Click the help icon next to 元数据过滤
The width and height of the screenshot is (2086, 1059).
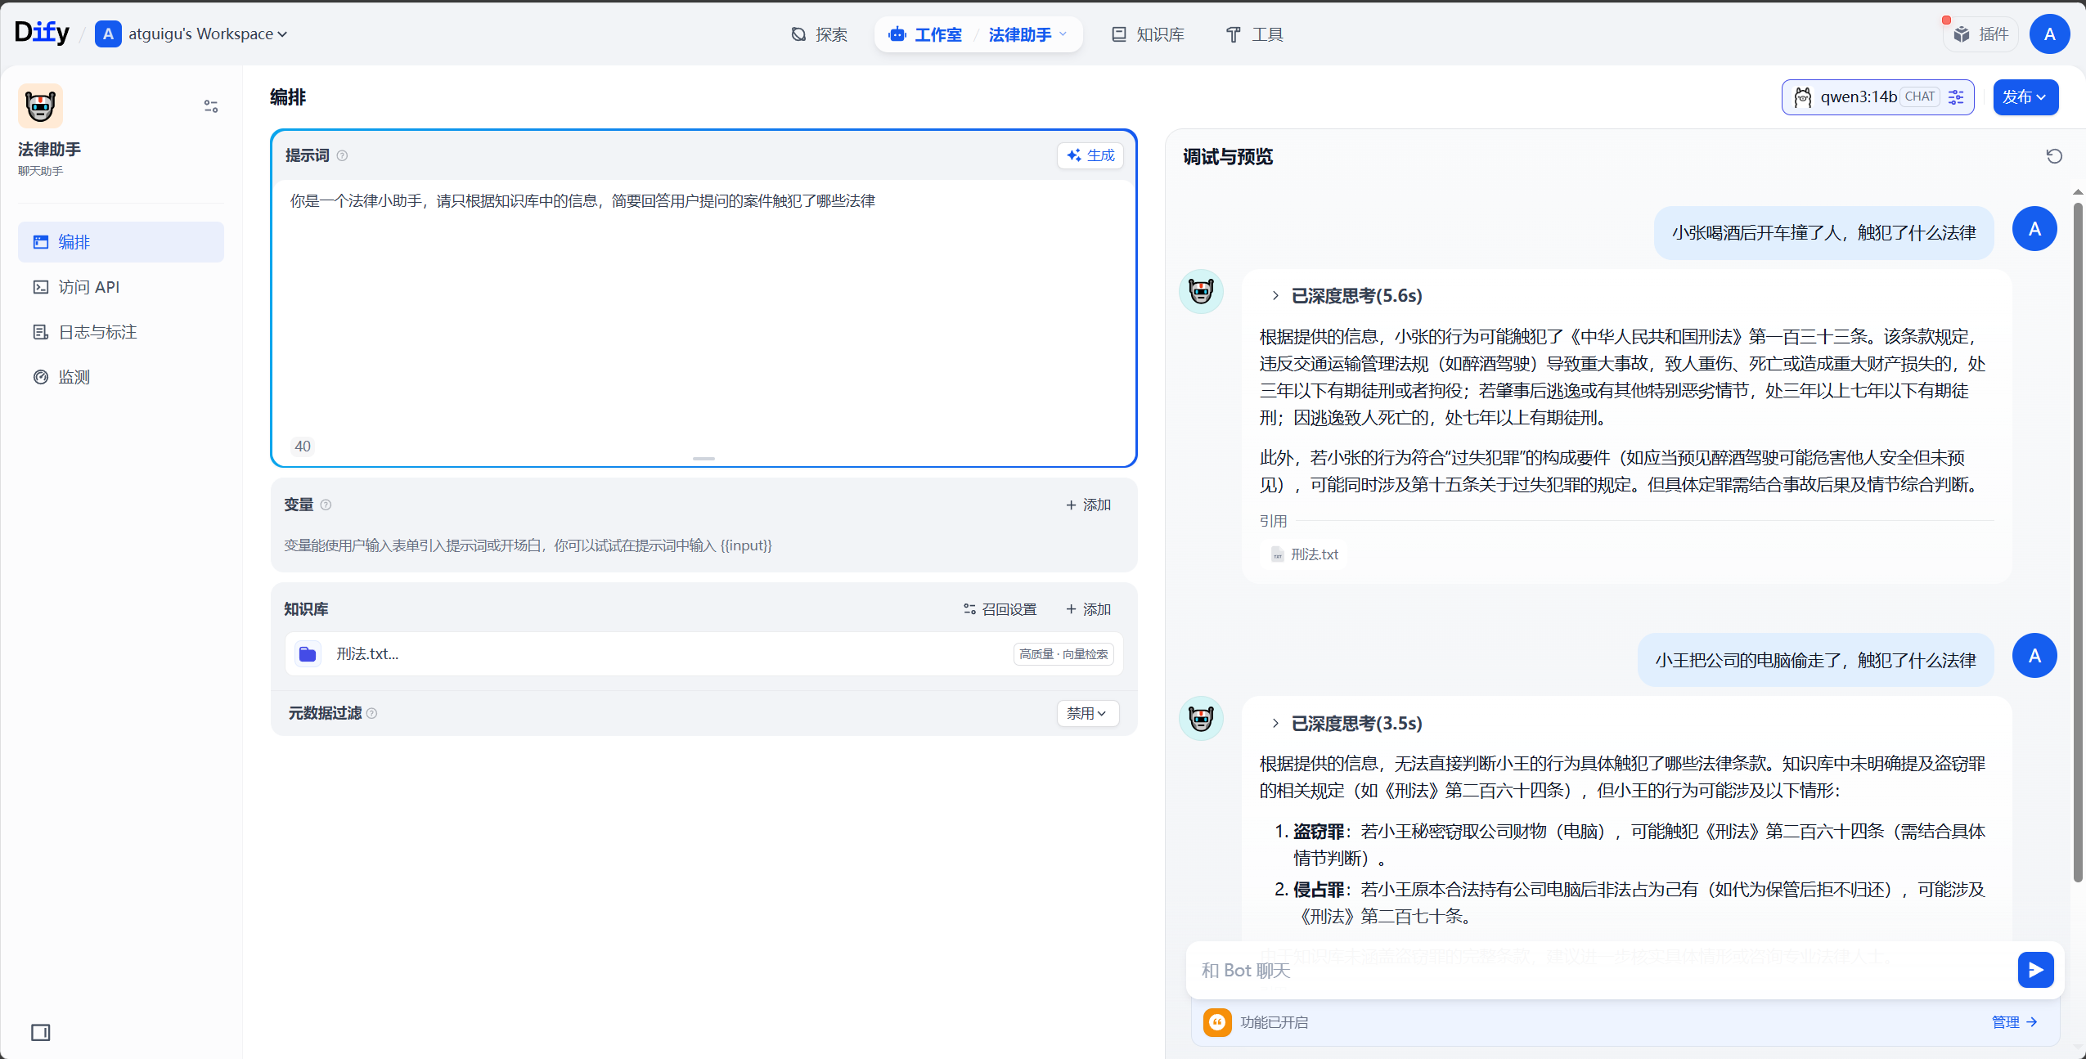coord(371,713)
